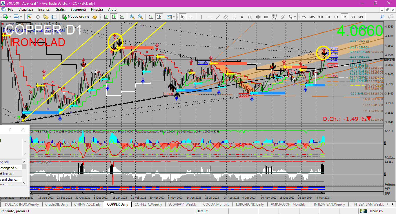The image size is (396, 214).
Task: Zoom in on the chart
Action: 132,17
